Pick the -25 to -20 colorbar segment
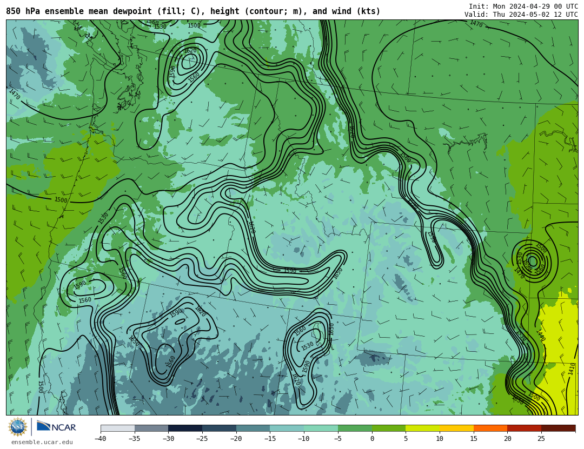The width and height of the screenshot is (584, 449). point(220,428)
